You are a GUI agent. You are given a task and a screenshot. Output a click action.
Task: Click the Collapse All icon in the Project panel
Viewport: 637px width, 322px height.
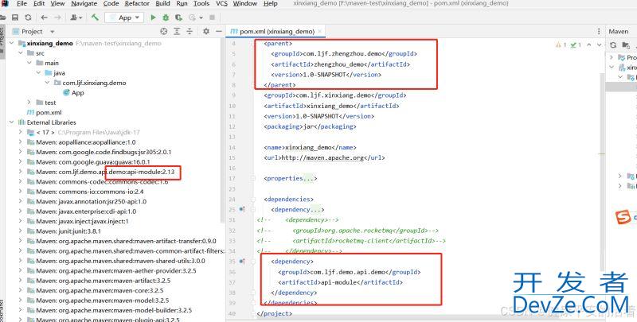click(190, 31)
